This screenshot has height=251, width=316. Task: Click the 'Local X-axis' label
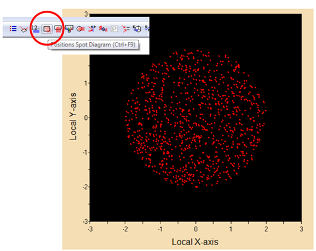pos(195,242)
